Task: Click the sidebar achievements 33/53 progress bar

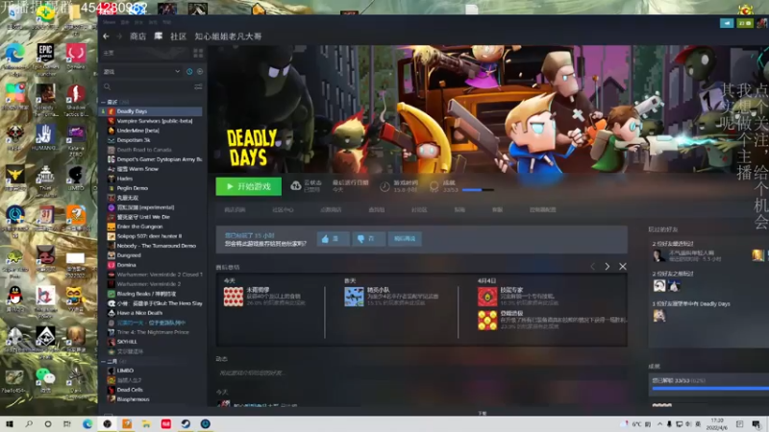Action: (x=709, y=389)
